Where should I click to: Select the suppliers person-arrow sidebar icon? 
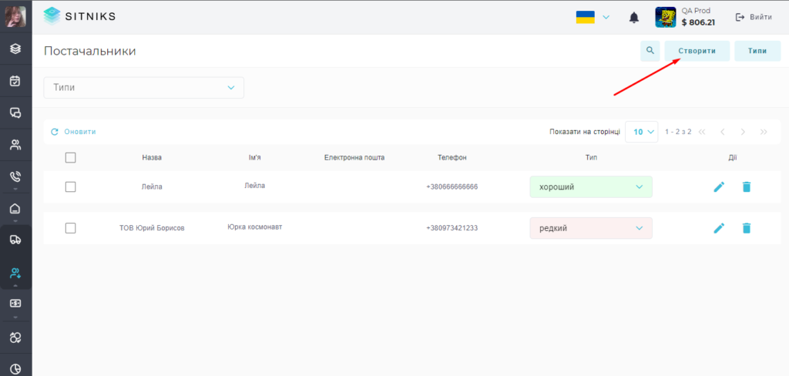[x=15, y=274]
